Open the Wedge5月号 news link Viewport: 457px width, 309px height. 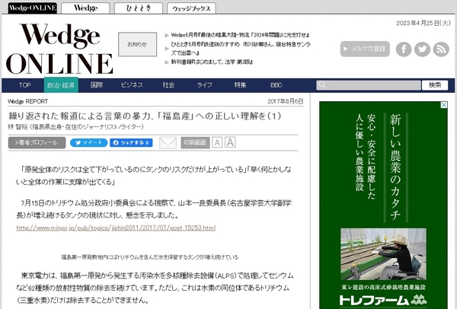click(240, 35)
